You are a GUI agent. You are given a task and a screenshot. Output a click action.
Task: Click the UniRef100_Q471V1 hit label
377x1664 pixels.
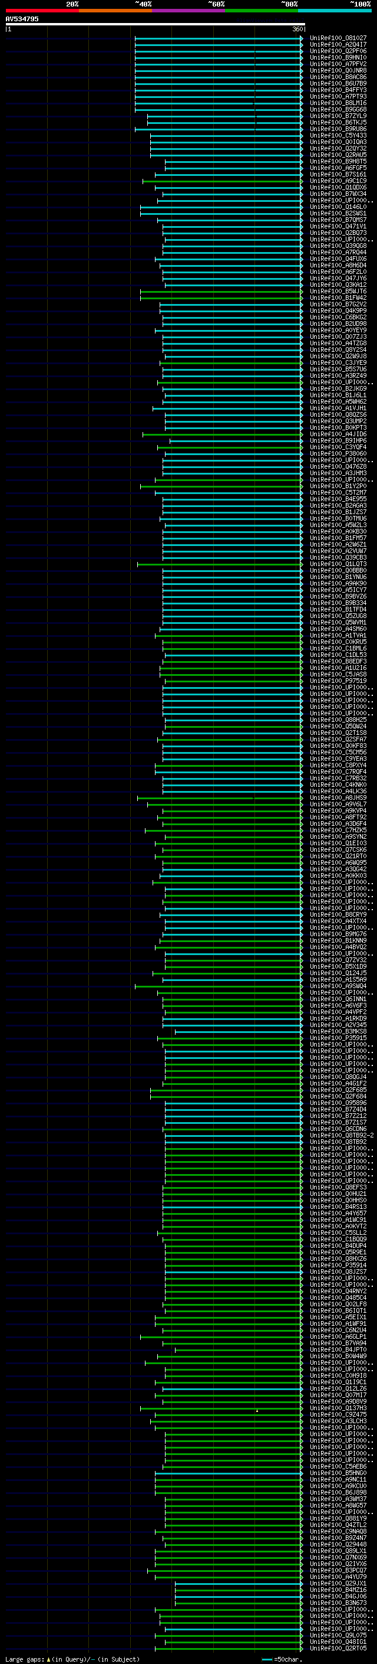338,227
